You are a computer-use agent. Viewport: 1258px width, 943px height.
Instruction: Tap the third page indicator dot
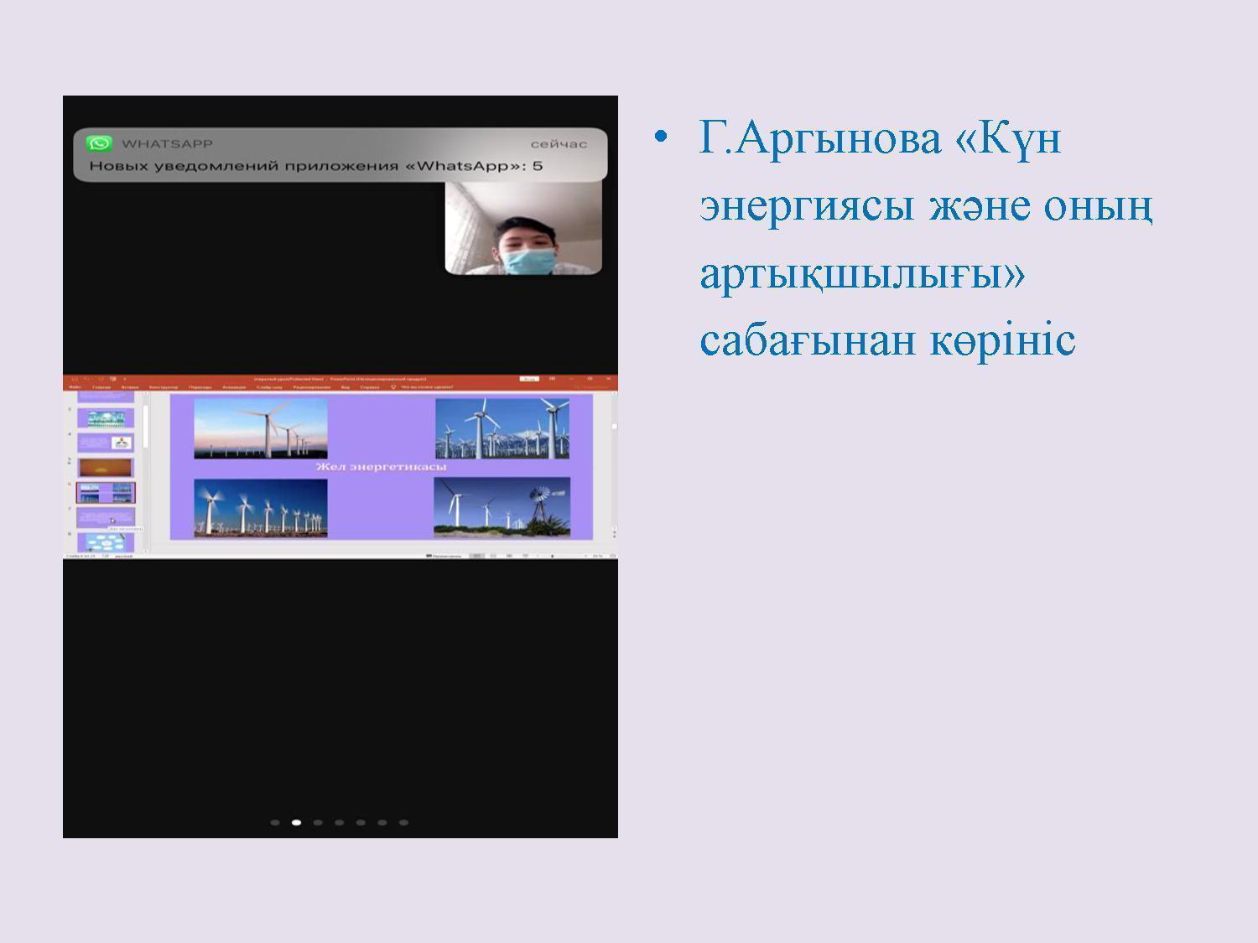point(318,822)
